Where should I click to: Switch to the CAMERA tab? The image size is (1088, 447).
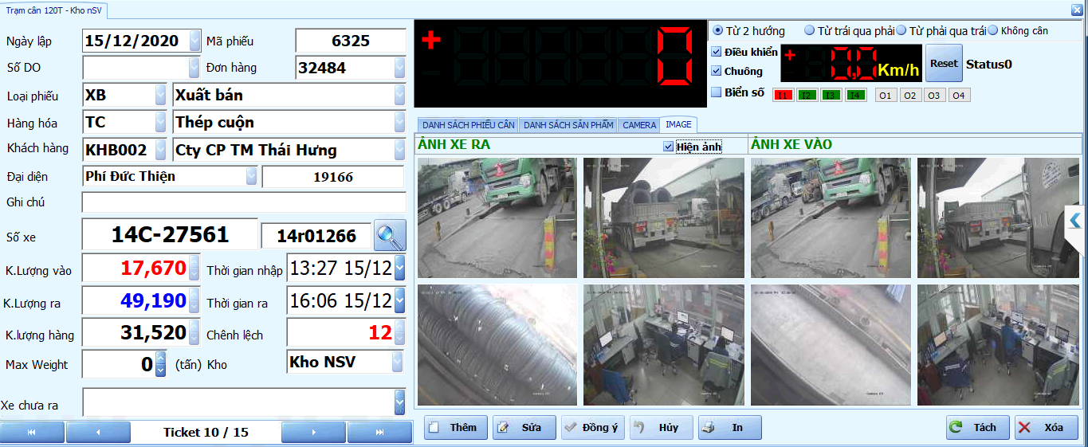(639, 125)
